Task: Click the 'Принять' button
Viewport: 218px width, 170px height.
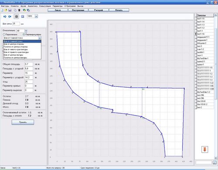Action: coord(23,122)
